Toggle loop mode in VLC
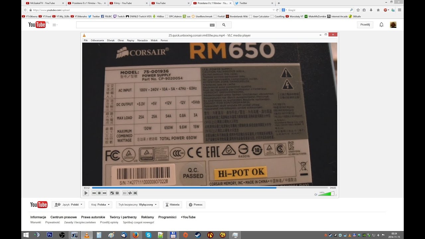This screenshot has width=425, height=239. pos(130,193)
